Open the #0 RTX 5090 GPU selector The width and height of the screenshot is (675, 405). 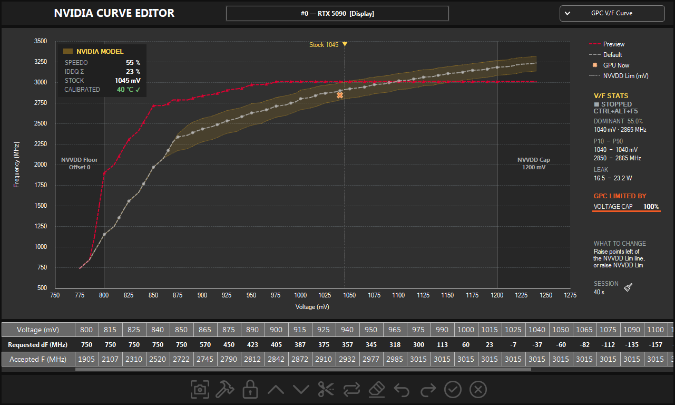tap(337, 13)
